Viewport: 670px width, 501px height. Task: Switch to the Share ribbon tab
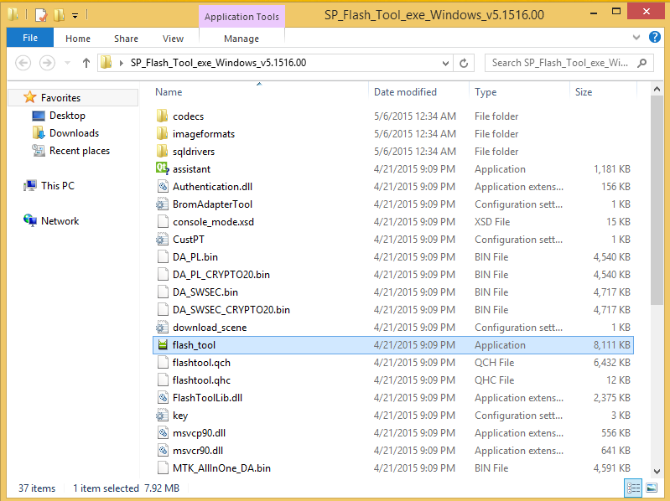tap(126, 39)
